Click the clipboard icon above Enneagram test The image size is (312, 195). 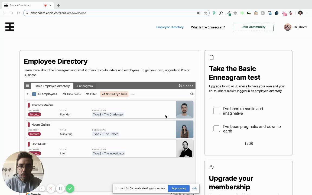(212, 57)
